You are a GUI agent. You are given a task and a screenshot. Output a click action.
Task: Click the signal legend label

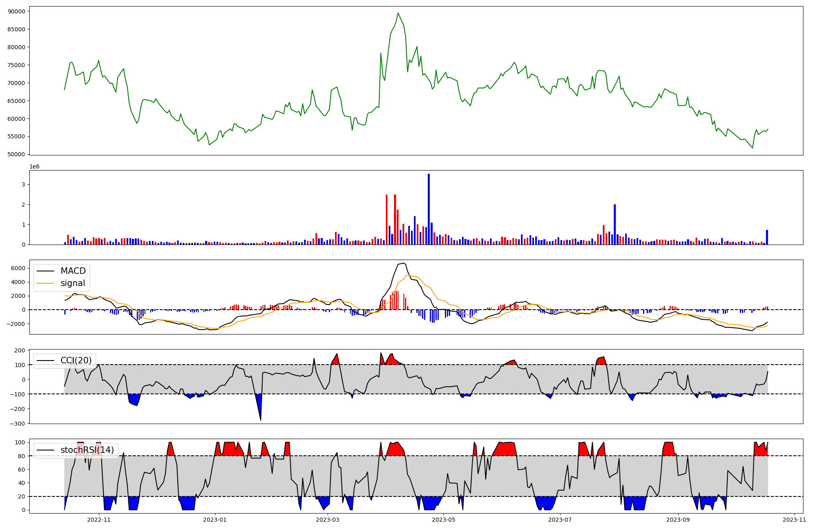tap(73, 283)
